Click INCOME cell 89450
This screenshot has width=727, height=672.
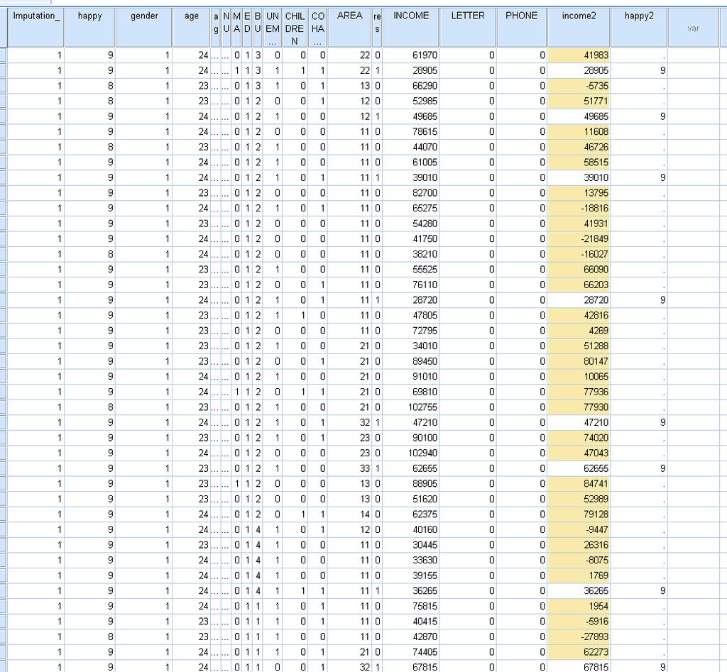pyautogui.click(x=411, y=361)
